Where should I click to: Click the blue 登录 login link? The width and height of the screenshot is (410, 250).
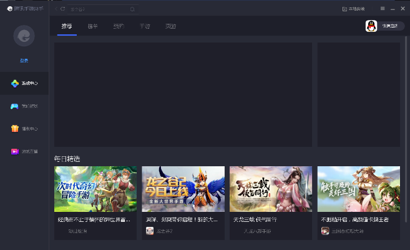pos(24,61)
